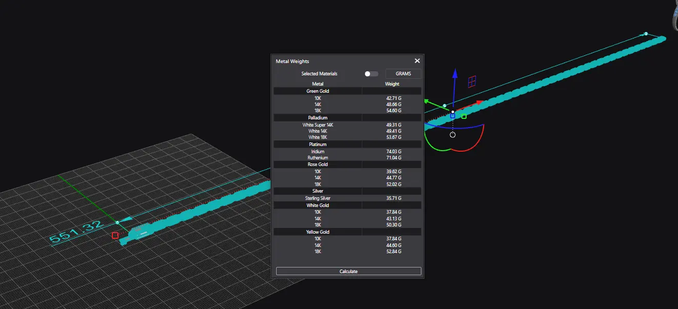The width and height of the screenshot is (678, 309).
Task: Click the 48.66 G weight value
Action: (394, 104)
